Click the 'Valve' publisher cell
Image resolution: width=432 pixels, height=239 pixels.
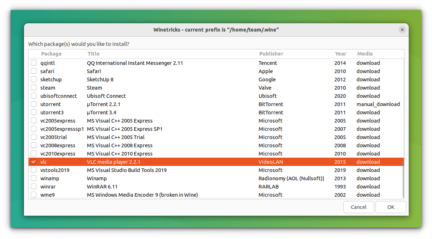coord(265,88)
